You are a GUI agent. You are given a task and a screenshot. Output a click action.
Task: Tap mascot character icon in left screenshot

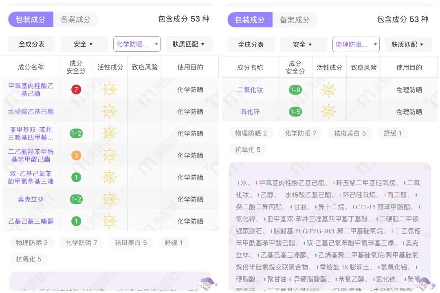coord(207,283)
